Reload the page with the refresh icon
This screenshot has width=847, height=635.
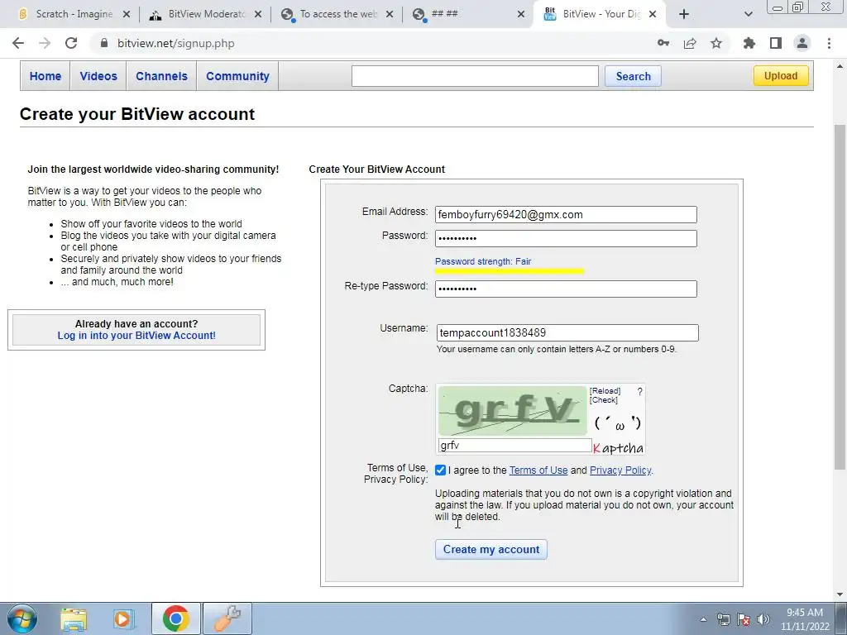[x=71, y=43]
